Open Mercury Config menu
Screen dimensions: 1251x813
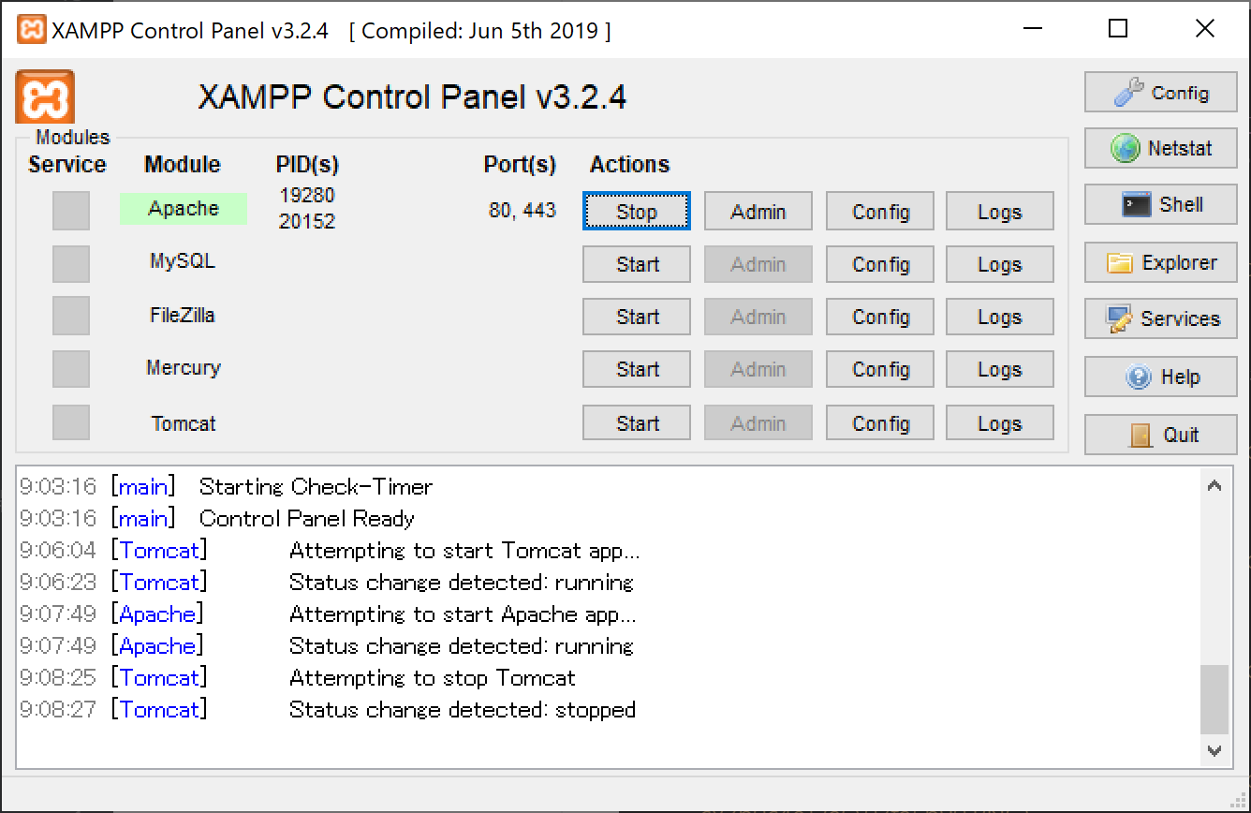click(x=880, y=369)
